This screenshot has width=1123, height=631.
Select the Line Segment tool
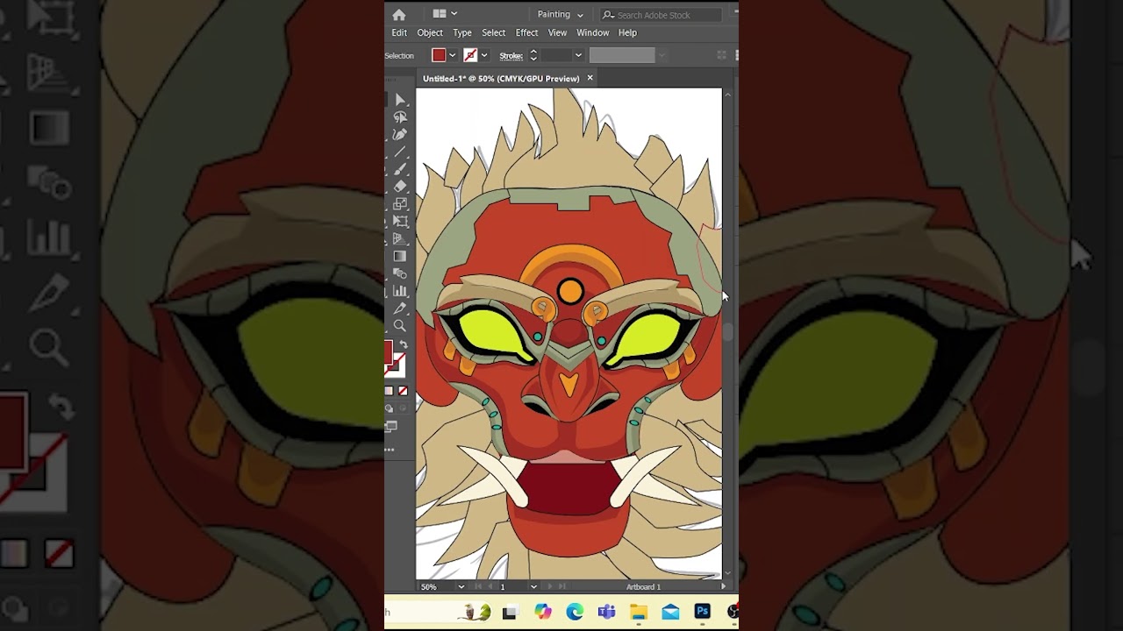(x=400, y=152)
